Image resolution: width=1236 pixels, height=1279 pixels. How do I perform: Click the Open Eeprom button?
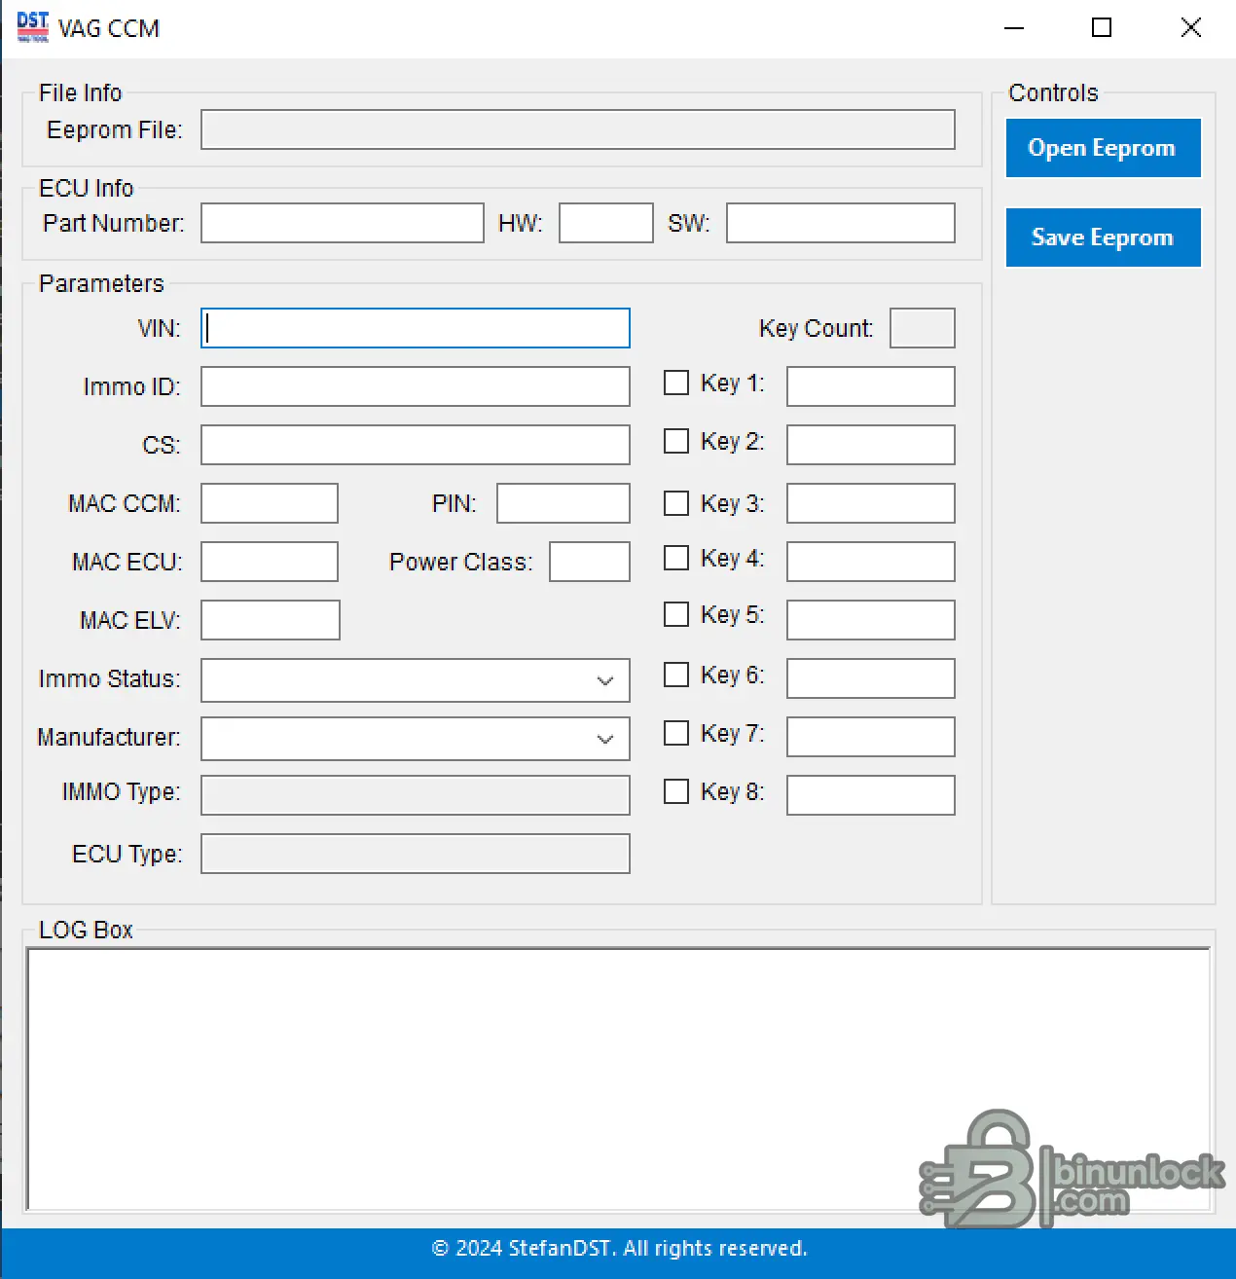coord(1103,148)
